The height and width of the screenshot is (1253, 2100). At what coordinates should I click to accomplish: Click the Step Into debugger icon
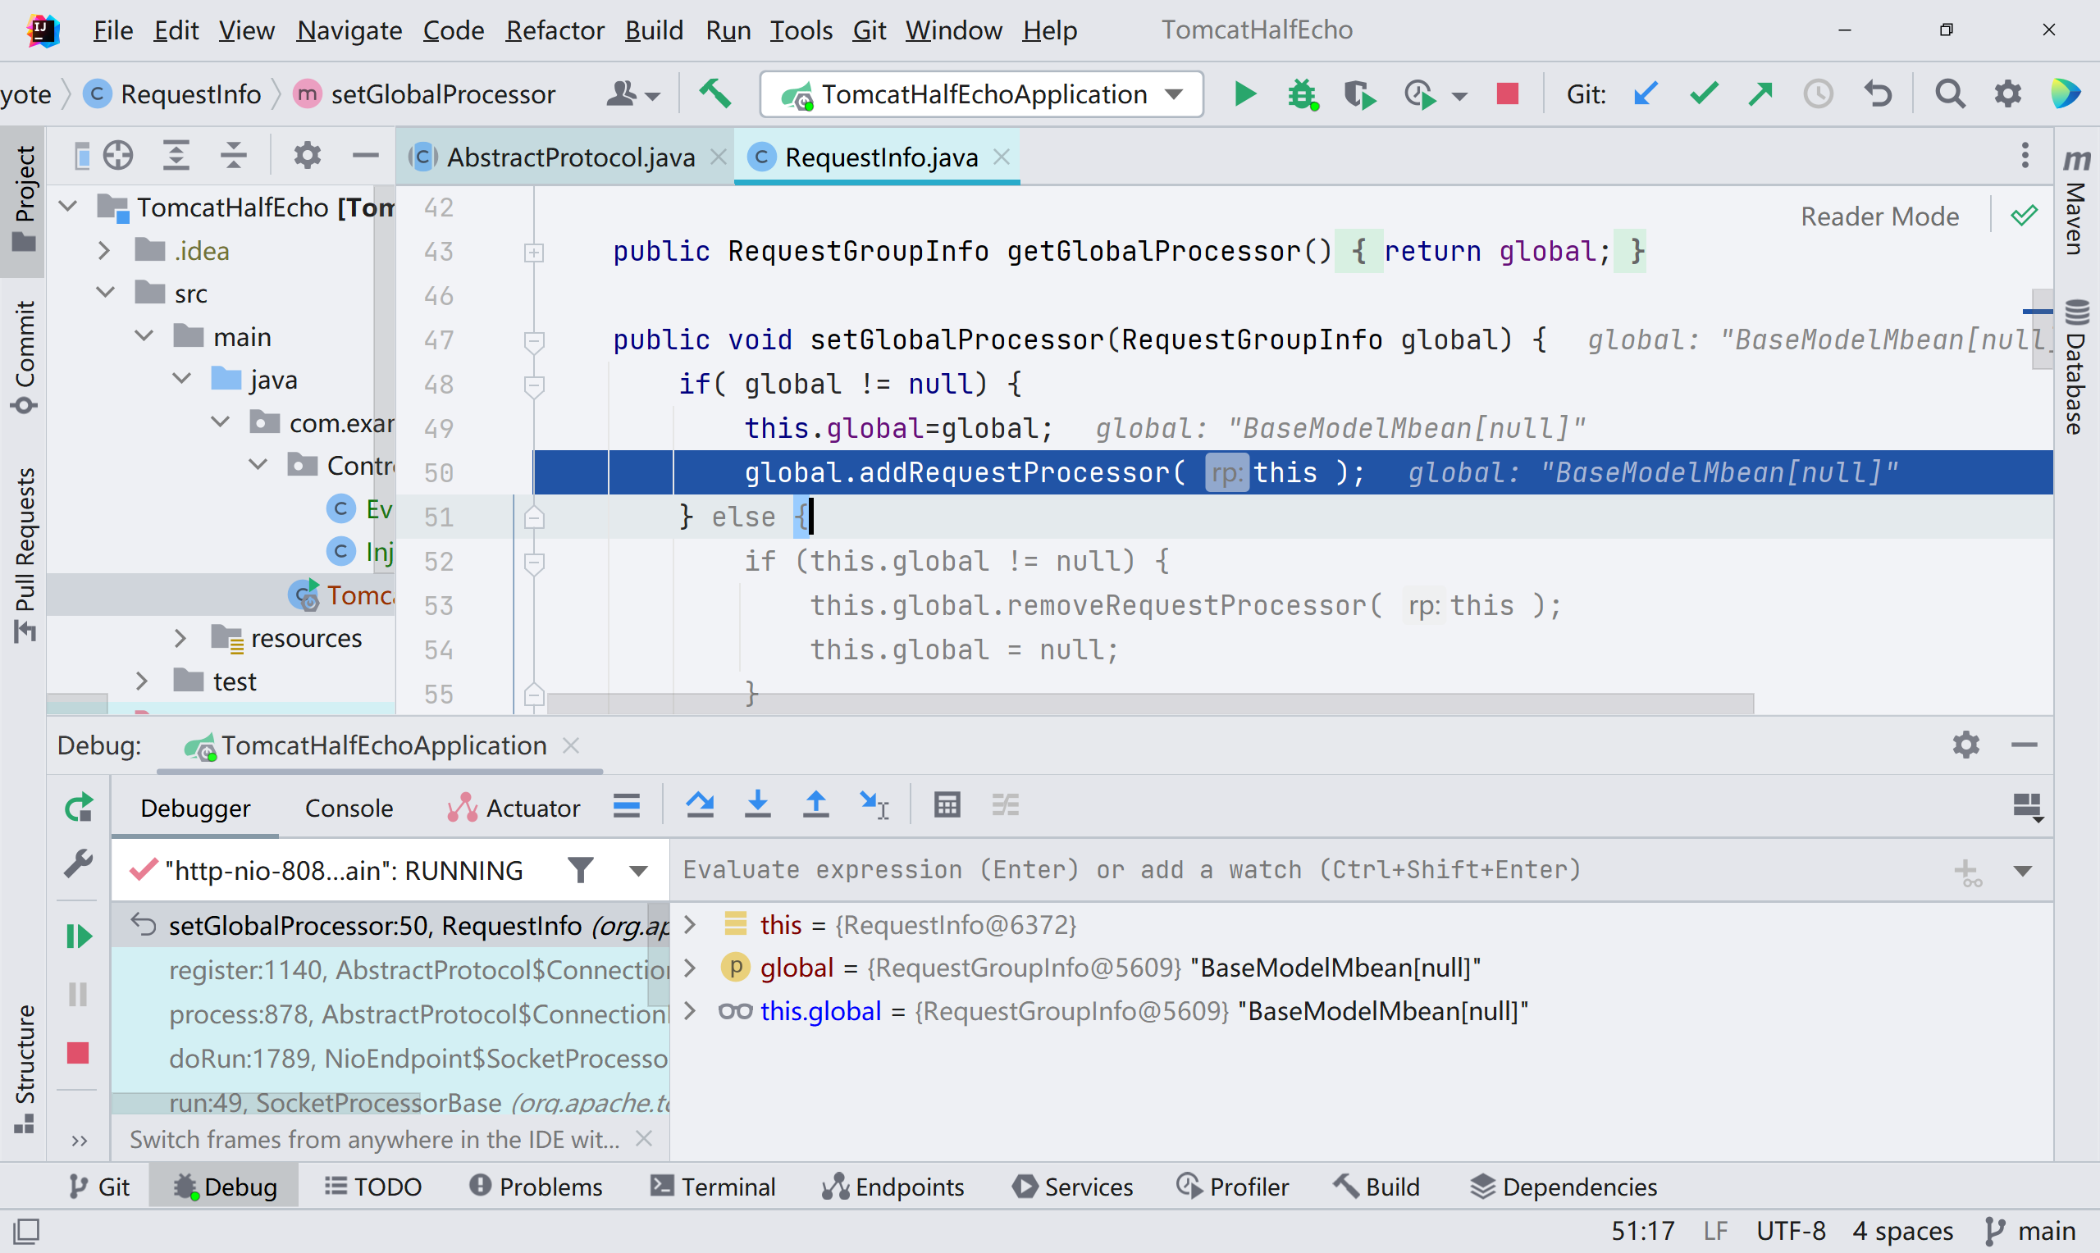(x=757, y=804)
